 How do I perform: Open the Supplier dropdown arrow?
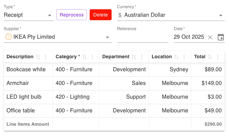pyautogui.click(x=107, y=37)
